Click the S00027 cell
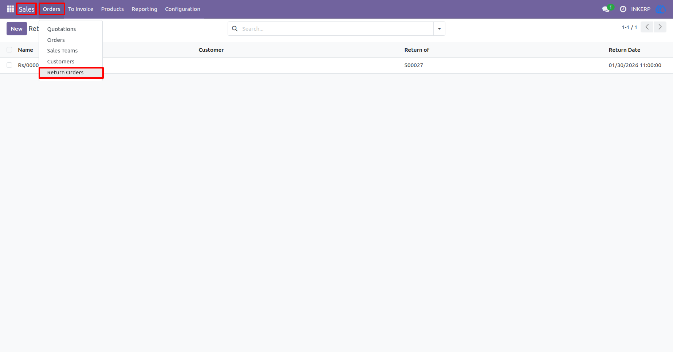The height and width of the screenshot is (352, 673). coord(414,65)
